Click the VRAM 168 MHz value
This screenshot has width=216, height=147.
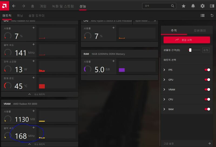pyautogui.click(x=21, y=136)
